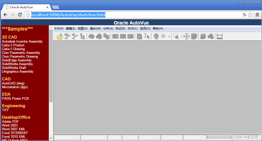Open the Word 2003 sample

pyautogui.click(x=10, y=125)
